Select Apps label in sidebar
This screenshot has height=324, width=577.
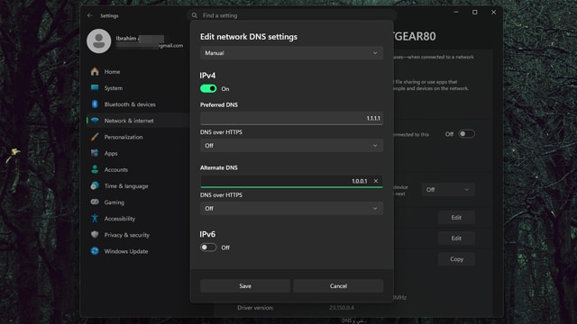click(111, 153)
